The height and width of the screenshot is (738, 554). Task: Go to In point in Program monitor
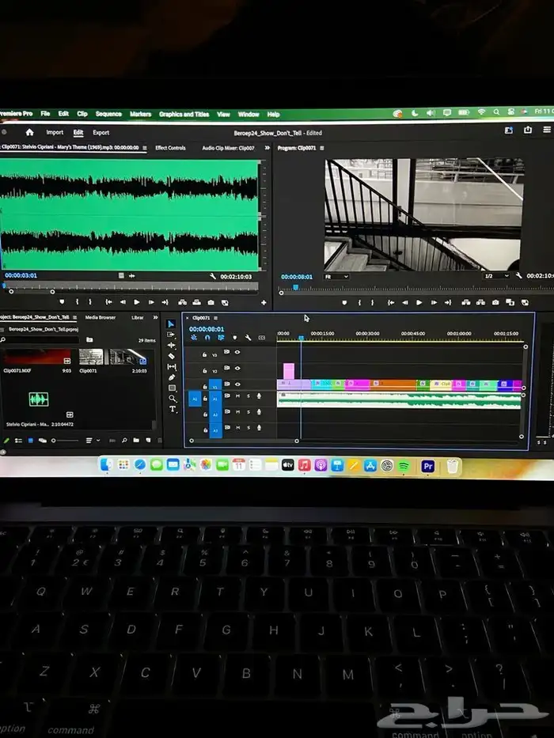390,303
